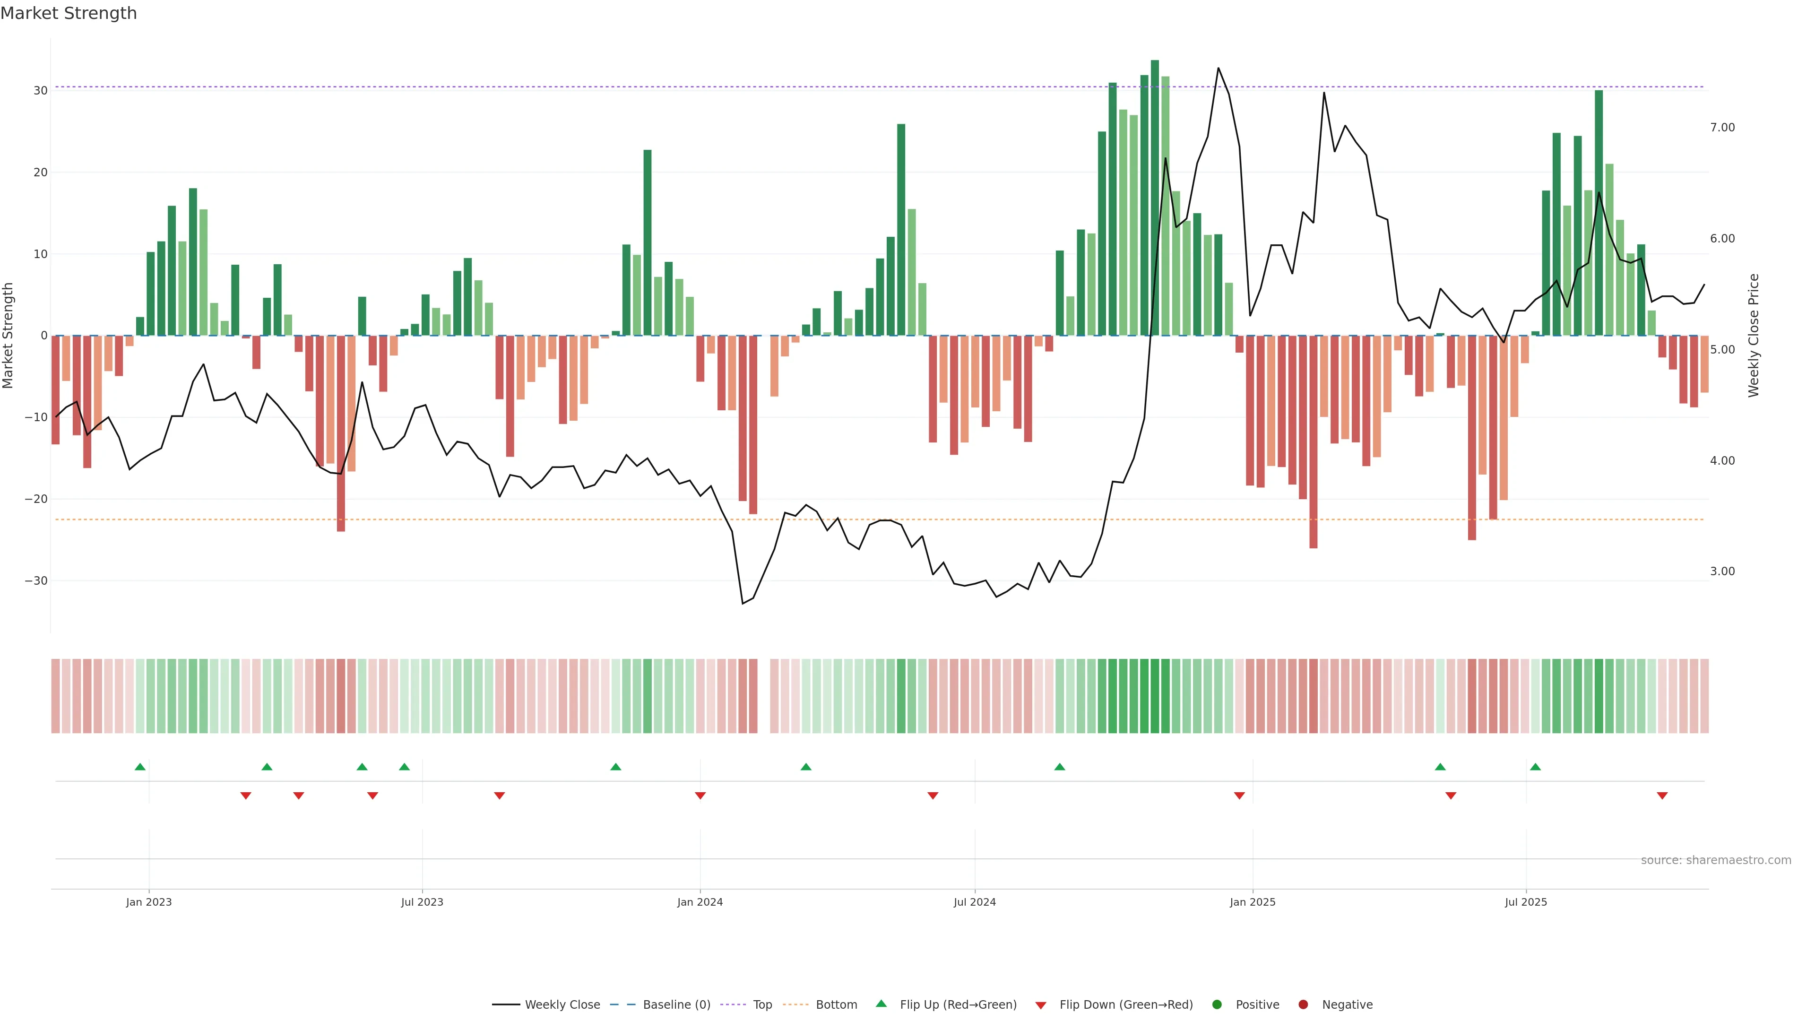Click the 7.00 right-axis price label
This screenshot has width=1815, height=1021.
click(x=1722, y=128)
